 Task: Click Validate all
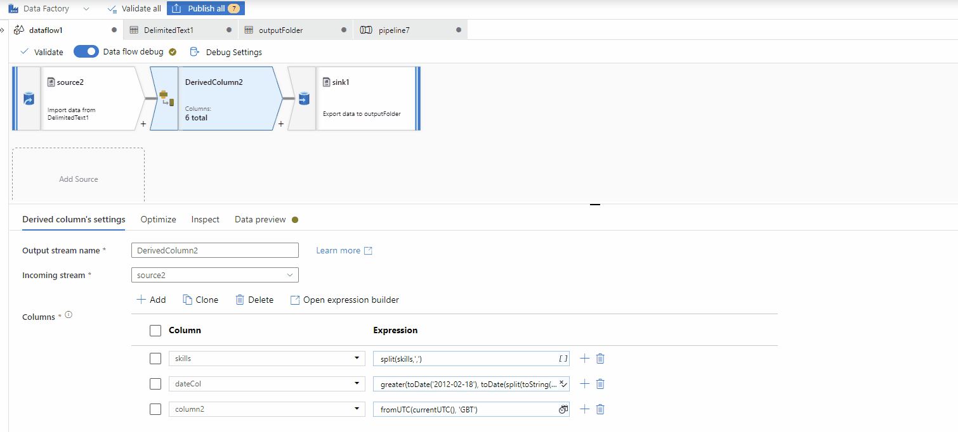pos(134,9)
